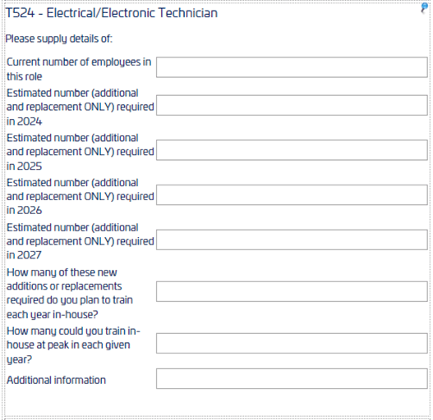
Task: Activate the 2027 estimated number field
Action: coord(292,240)
